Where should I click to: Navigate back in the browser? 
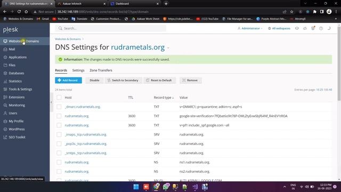point(5,12)
